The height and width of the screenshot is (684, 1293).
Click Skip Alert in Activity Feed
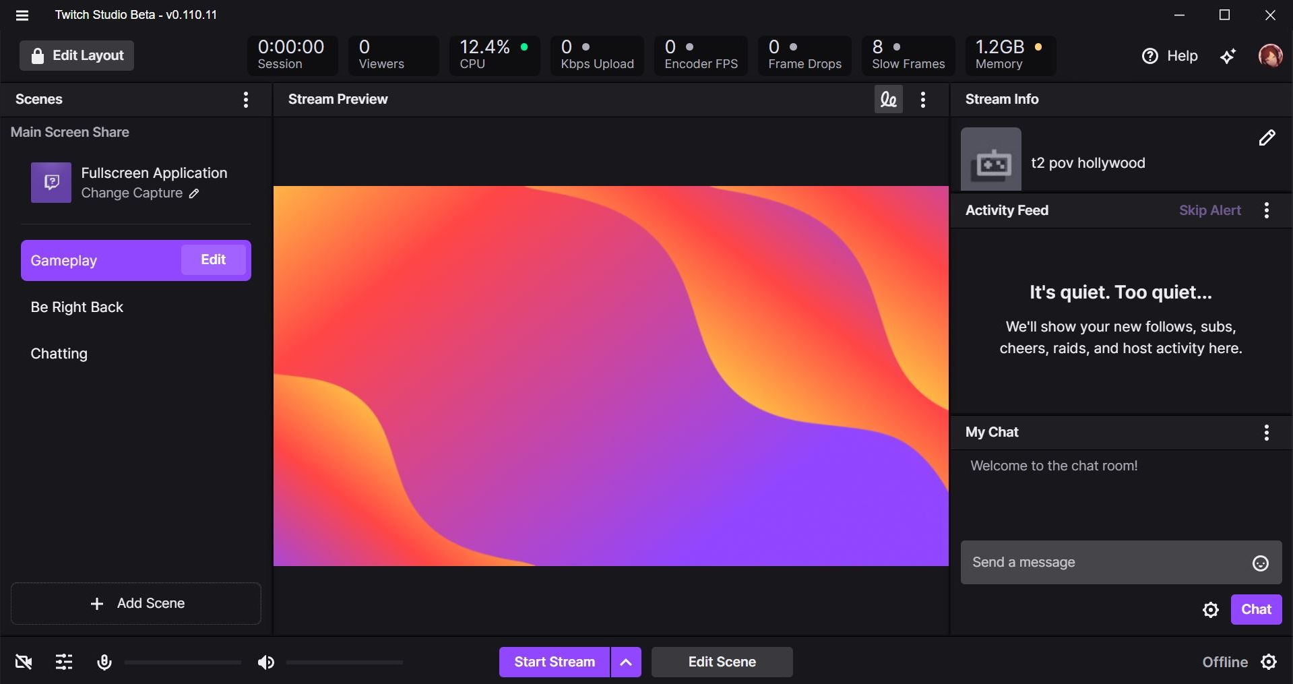coord(1209,210)
